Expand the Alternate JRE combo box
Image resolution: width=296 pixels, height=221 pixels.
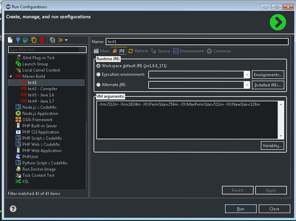247,85
